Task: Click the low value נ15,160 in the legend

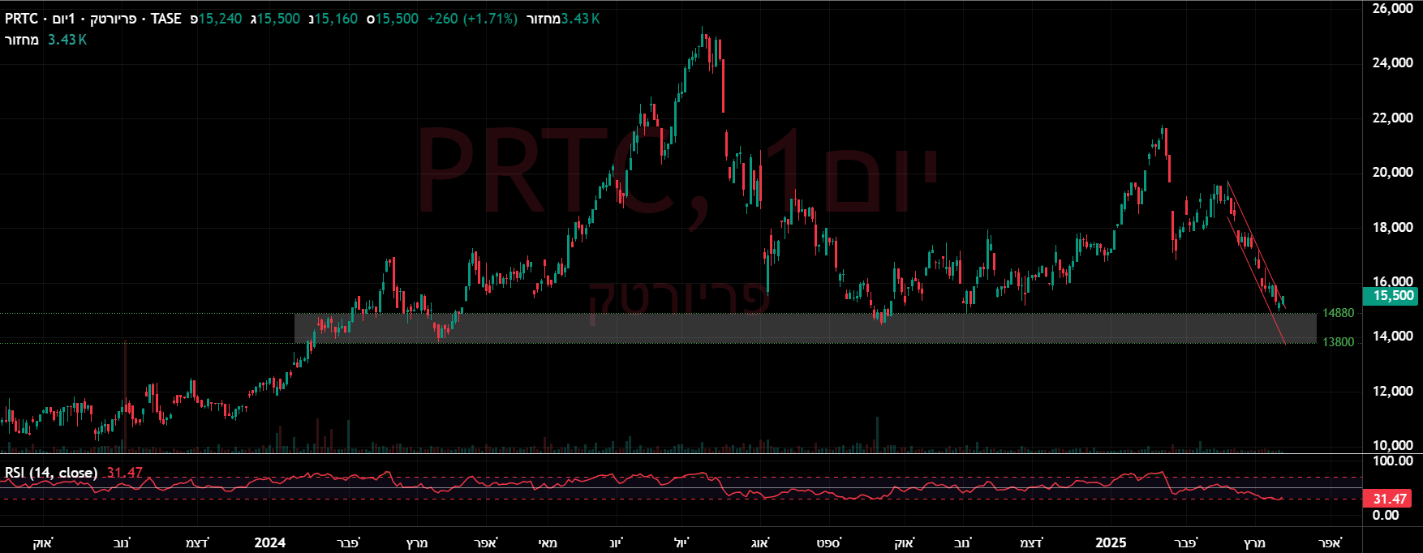Action: point(333,19)
